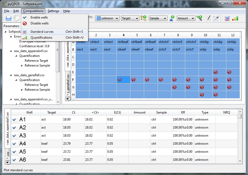The width and height of the screenshot is (248, 175).
Task: Click the results table vertical scrollbar thumb
Action: pyautogui.click(x=240, y=116)
